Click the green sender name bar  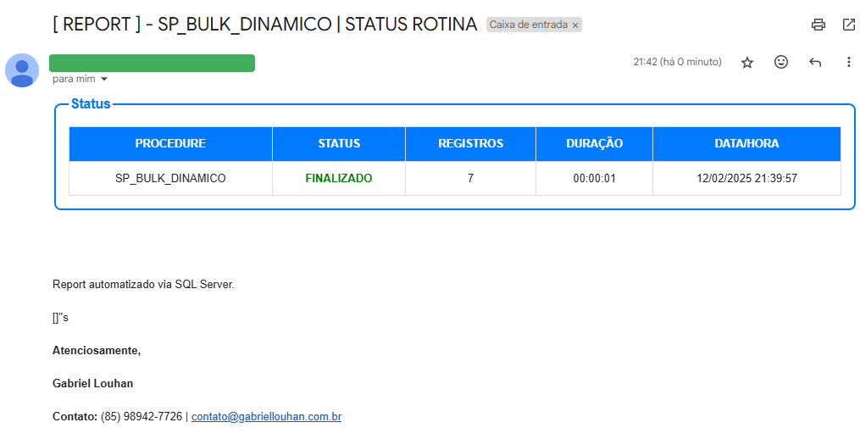(152, 63)
